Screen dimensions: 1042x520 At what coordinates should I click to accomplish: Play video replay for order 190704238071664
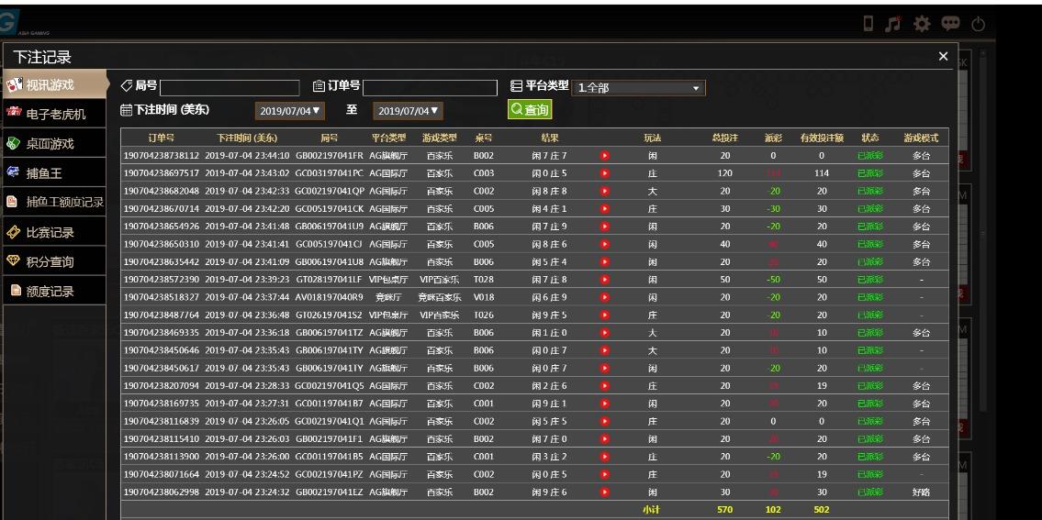click(605, 474)
